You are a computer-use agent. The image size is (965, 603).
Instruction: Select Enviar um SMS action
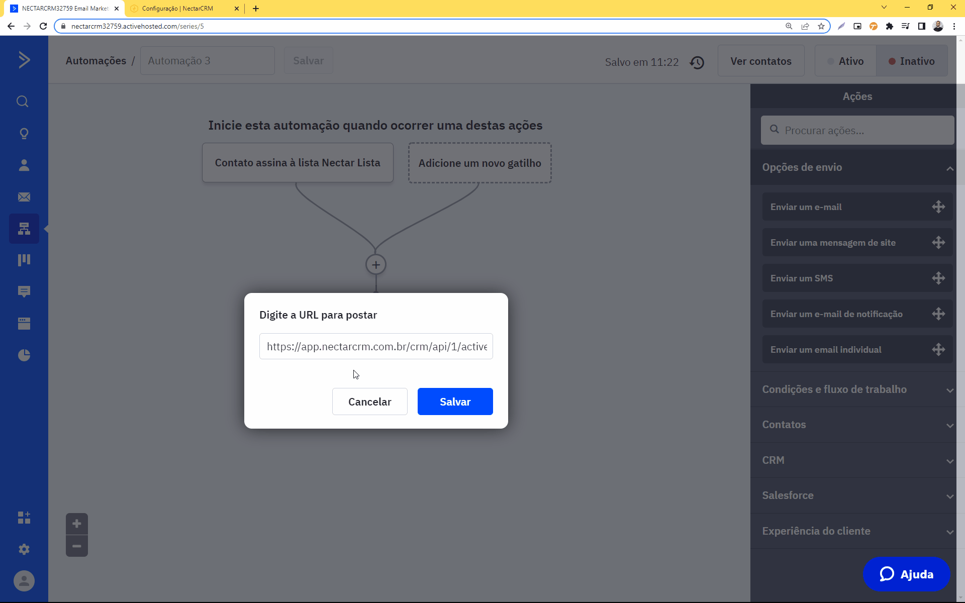[x=857, y=278]
